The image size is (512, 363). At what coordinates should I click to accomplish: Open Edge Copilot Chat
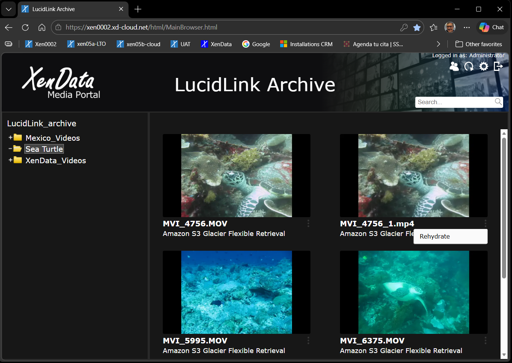coord(491,27)
